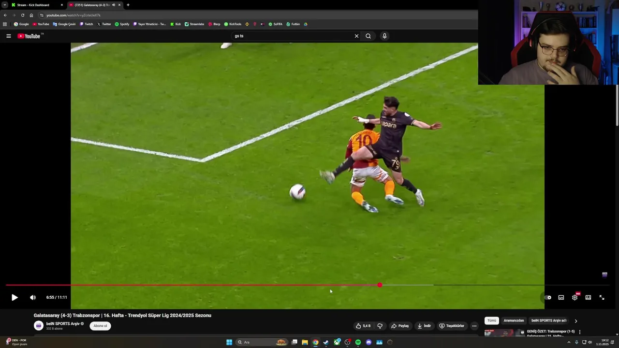Open the GENİŞ ÖZET Trabzonspor thumbnail
The width and height of the screenshot is (619, 348).
pyautogui.click(x=504, y=333)
